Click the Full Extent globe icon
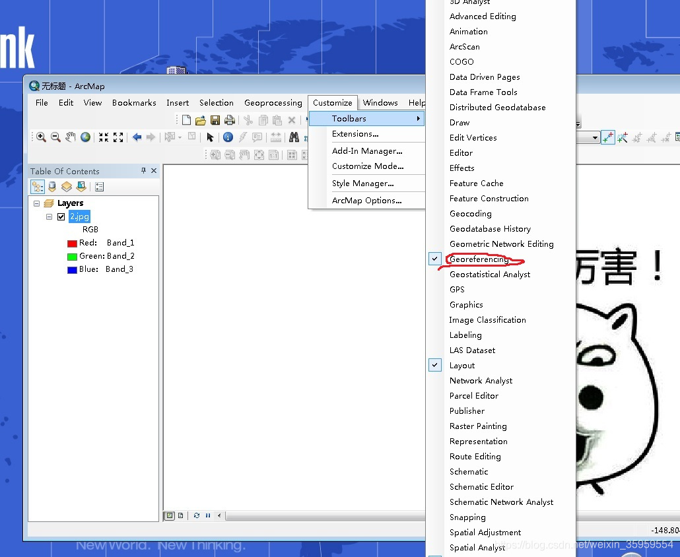Screen dimensions: 680x557 (85, 137)
